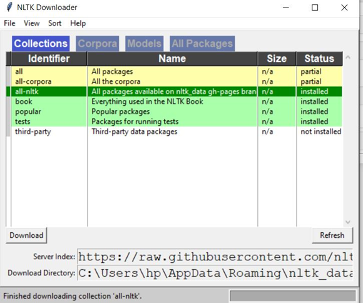Open the Help menu
363x303 pixels.
point(78,23)
